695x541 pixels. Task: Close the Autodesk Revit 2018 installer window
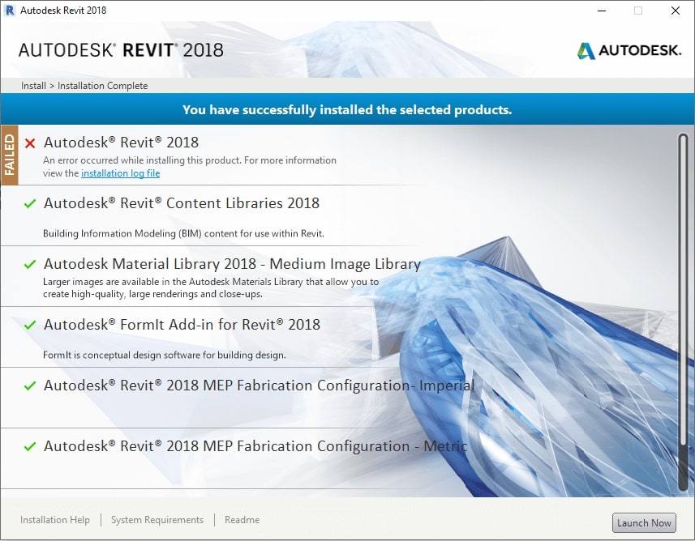(675, 11)
